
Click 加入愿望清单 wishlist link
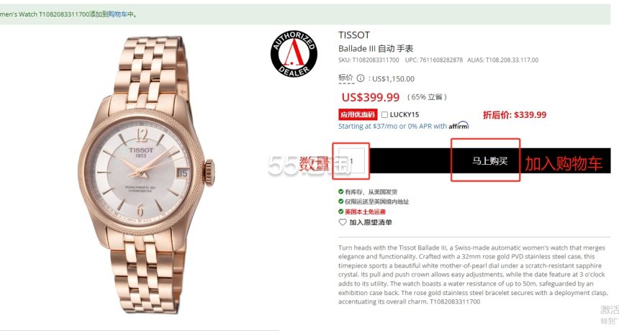(371, 222)
